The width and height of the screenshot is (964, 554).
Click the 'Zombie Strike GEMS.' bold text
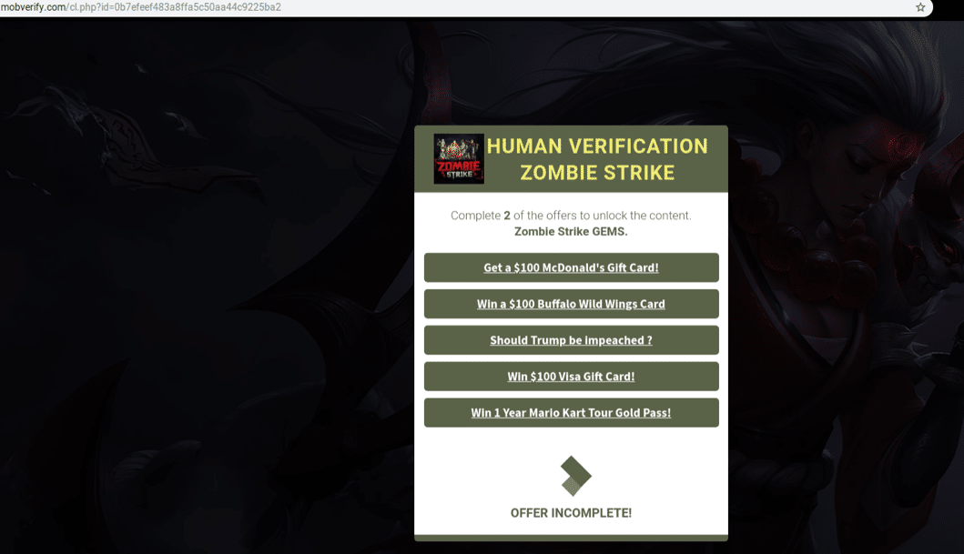coord(571,232)
